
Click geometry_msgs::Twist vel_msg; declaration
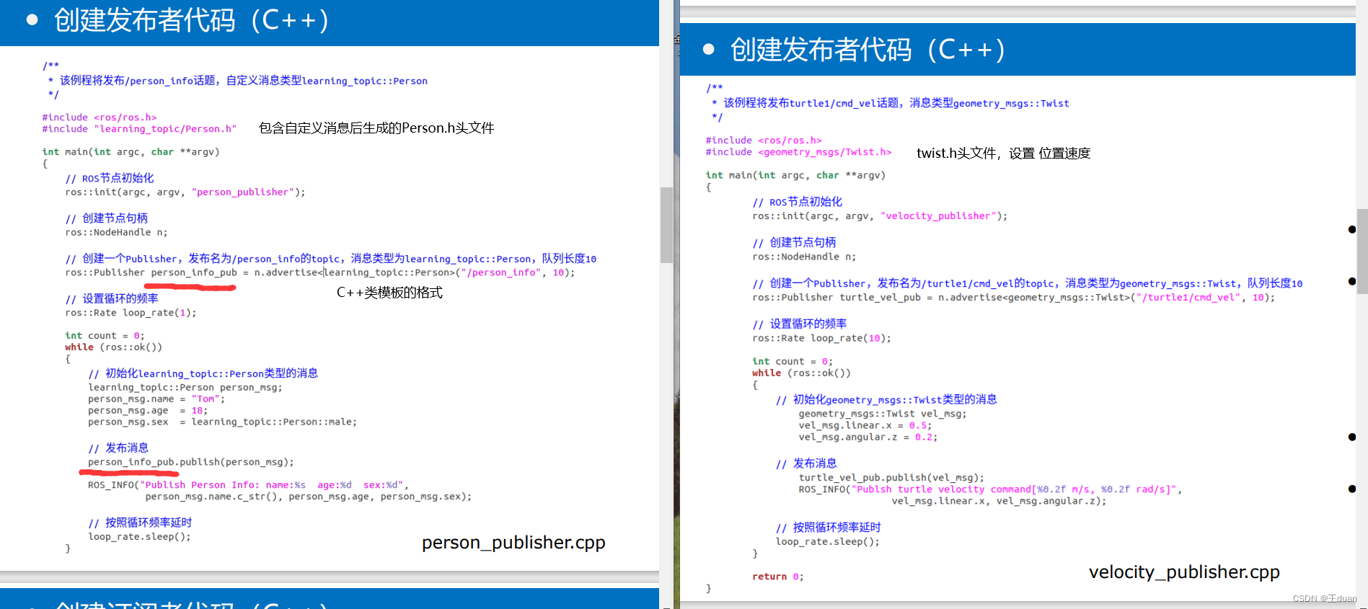[x=882, y=414]
